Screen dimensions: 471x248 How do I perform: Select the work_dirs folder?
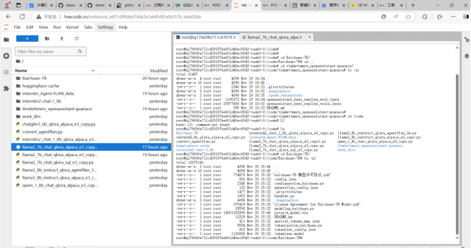click(91, 116)
